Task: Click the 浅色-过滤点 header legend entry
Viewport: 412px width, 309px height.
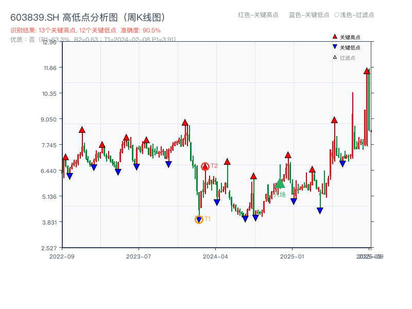Action: (354, 15)
